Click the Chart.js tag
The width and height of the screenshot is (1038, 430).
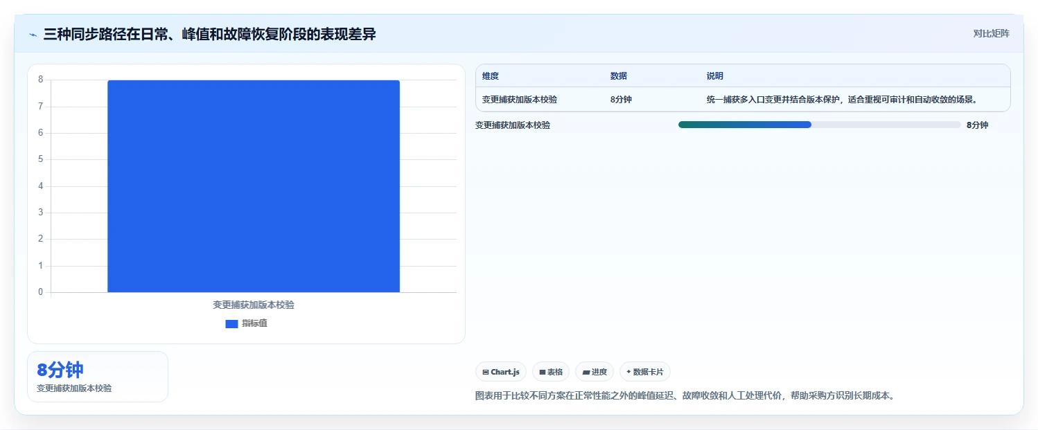501,372
